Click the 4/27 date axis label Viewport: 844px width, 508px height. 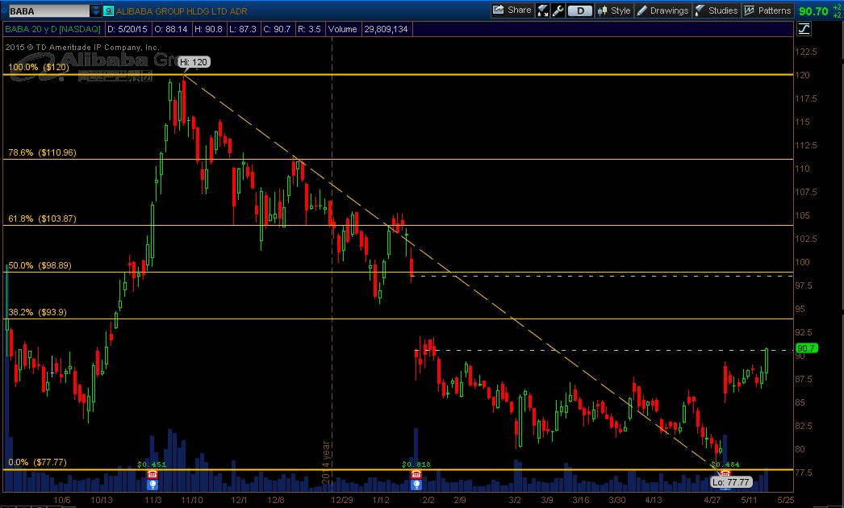click(x=712, y=500)
